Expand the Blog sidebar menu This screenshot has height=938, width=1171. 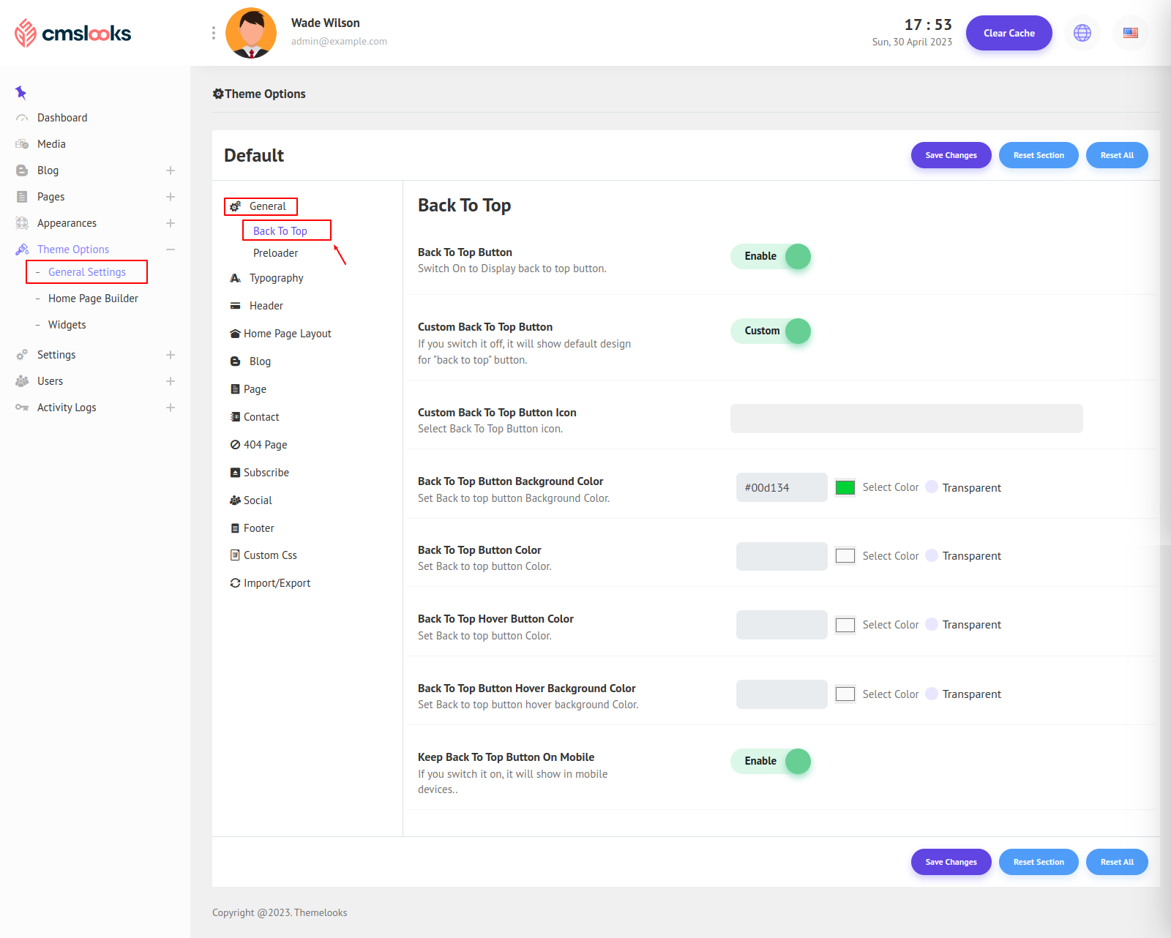[x=171, y=170]
